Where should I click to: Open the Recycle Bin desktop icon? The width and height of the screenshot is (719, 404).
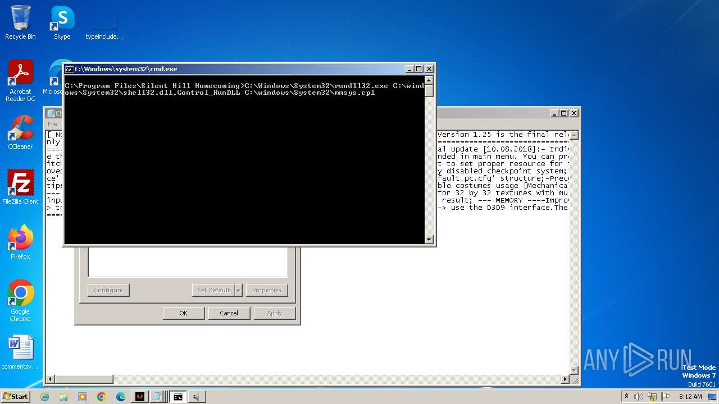[x=20, y=22]
